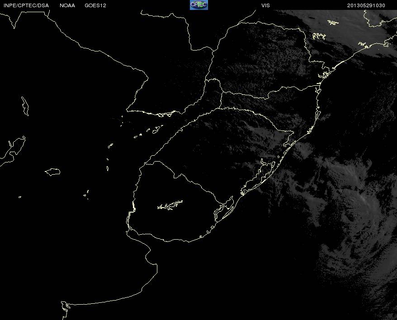Select the NOAA label in the header
Viewport: 397px width, 320px height.
coord(67,5)
